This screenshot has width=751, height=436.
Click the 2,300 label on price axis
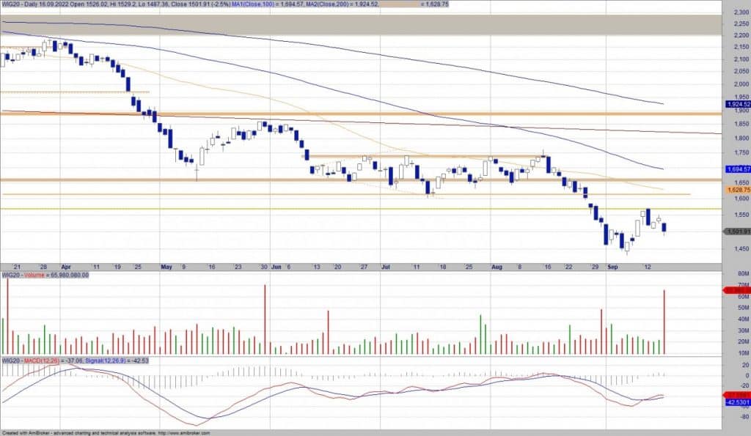(733, 12)
